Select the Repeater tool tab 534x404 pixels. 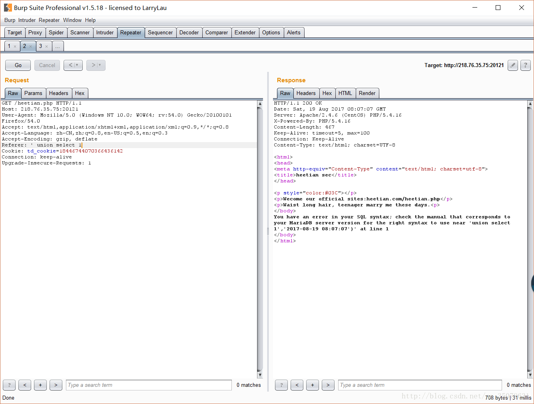pos(131,33)
